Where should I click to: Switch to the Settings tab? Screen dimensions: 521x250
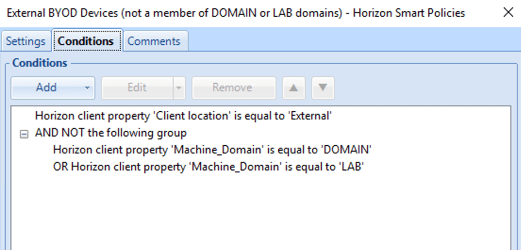coord(26,41)
